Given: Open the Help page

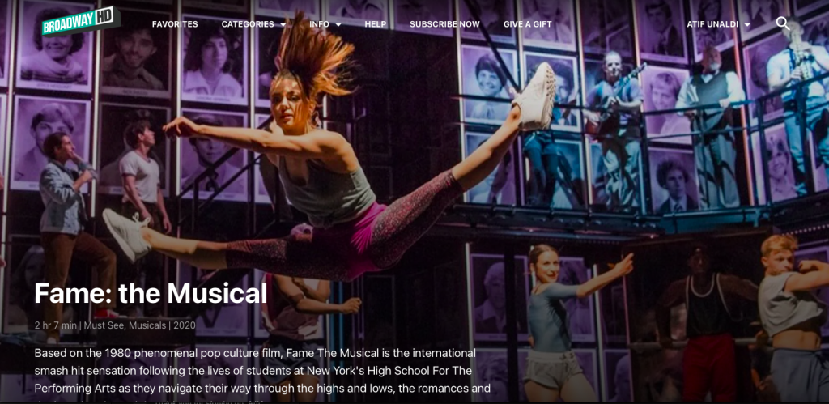Looking at the screenshot, I should [x=376, y=24].
